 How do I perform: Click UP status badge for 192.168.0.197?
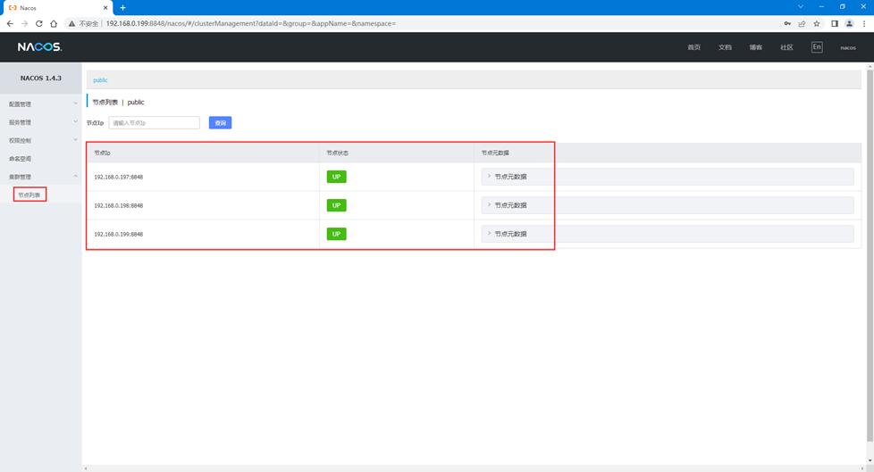336,177
